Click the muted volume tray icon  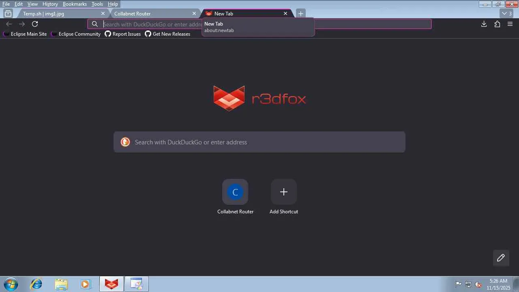tap(478, 284)
